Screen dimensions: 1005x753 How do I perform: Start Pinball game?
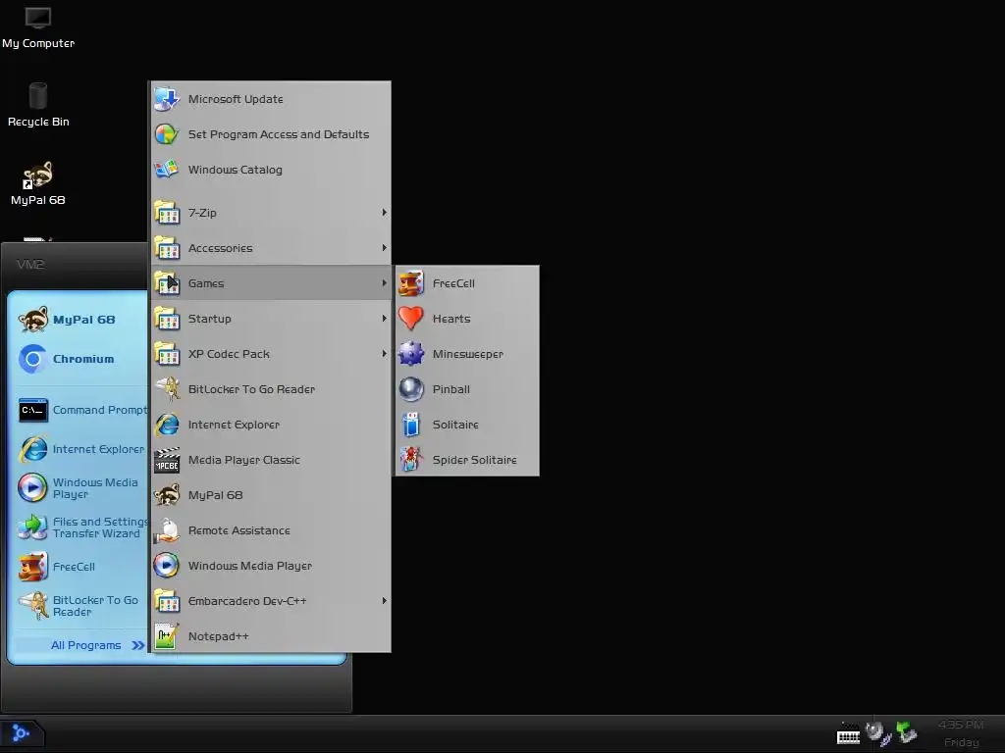tap(467, 389)
